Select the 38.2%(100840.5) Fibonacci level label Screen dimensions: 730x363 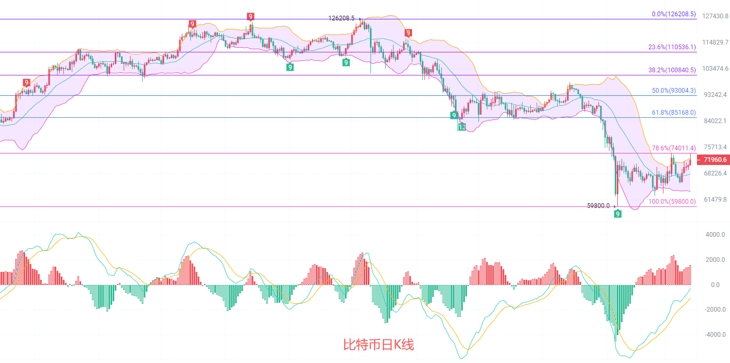[672, 70]
